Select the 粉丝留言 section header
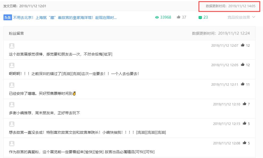Image resolution: width=263 pixels, height=158 pixels. click(16, 33)
